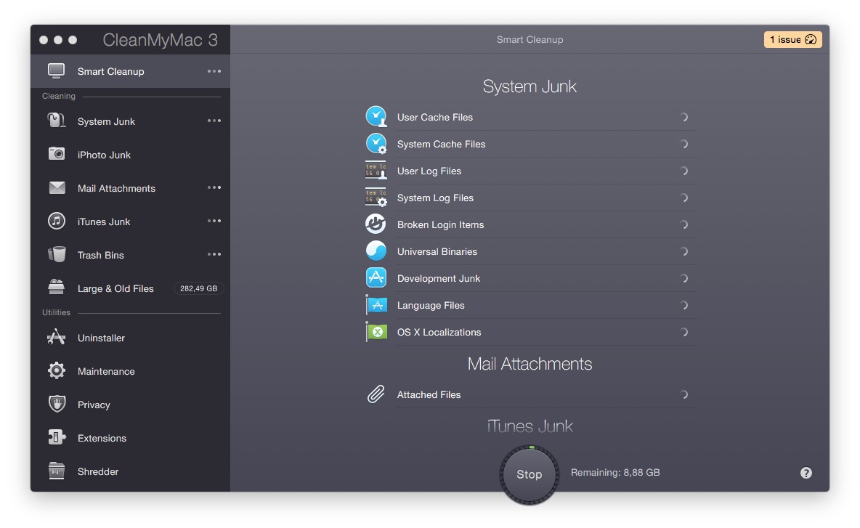Click the System Junk sidebar icon
This screenshot has width=860, height=528.
56,121
